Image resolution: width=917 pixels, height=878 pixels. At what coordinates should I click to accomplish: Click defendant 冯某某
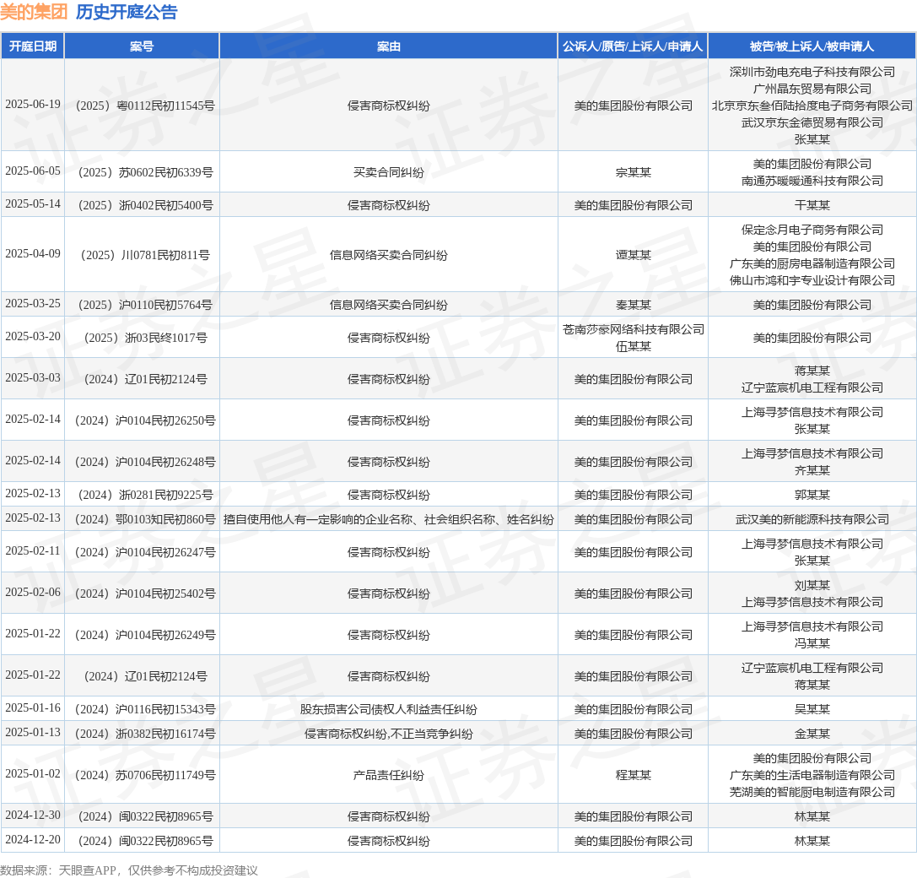[x=812, y=644]
